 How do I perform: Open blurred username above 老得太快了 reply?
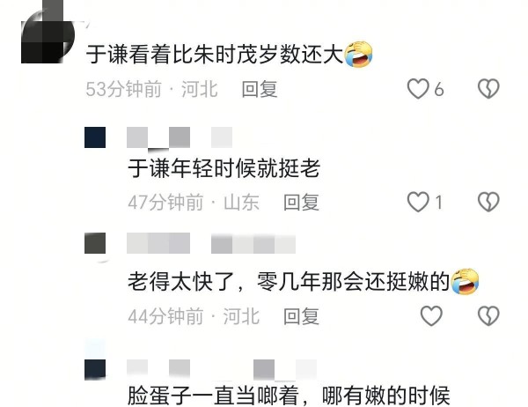211,243
